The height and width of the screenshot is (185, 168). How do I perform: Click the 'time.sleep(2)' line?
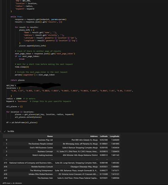pos(22,67)
